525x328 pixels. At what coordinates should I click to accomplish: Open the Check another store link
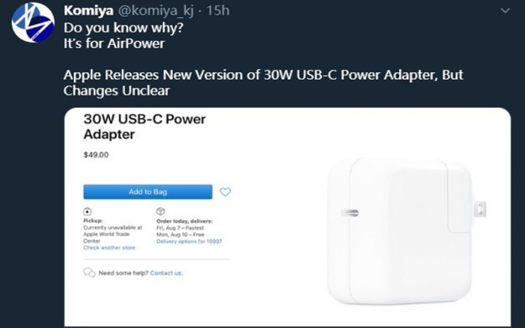tap(109, 248)
